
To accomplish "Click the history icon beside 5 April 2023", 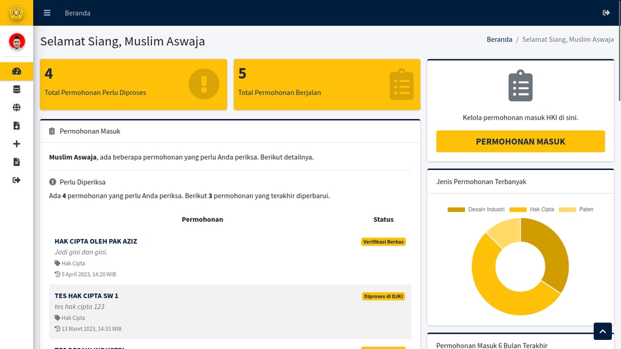I will [x=58, y=274].
